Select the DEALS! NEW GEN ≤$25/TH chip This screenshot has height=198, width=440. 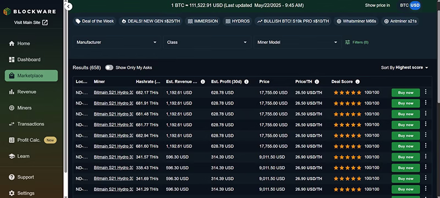tap(151, 21)
